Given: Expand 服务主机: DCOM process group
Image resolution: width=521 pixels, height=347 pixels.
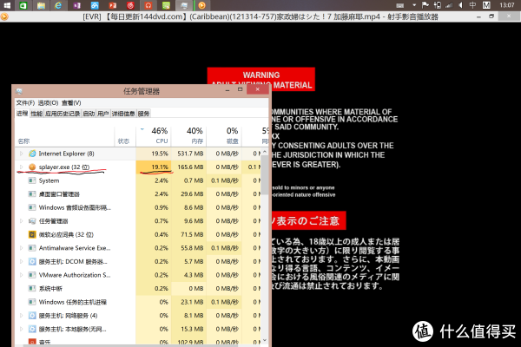Looking at the screenshot, I should tap(21, 262).
